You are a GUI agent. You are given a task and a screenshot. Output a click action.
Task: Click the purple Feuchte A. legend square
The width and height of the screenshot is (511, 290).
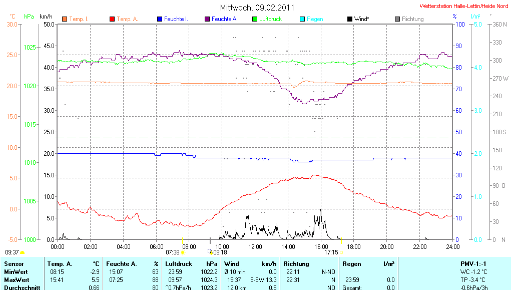(207, 19)
